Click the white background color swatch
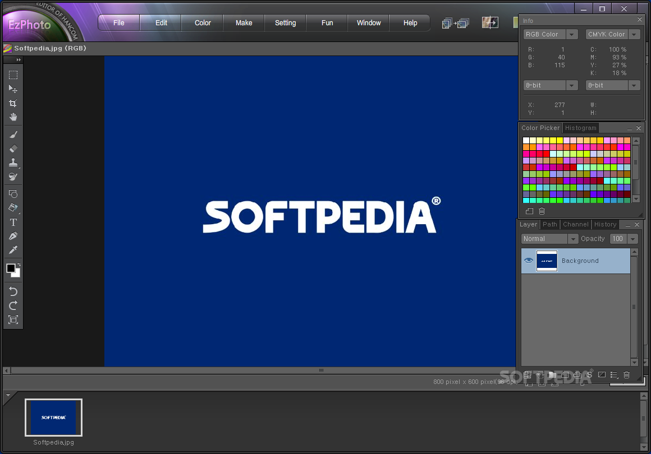Screen dimensions: 651x454 (x=17, y=274)
